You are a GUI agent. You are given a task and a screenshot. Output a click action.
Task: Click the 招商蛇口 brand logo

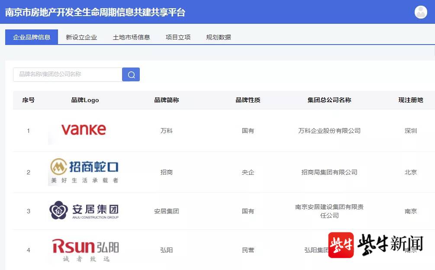click(84, 171)
